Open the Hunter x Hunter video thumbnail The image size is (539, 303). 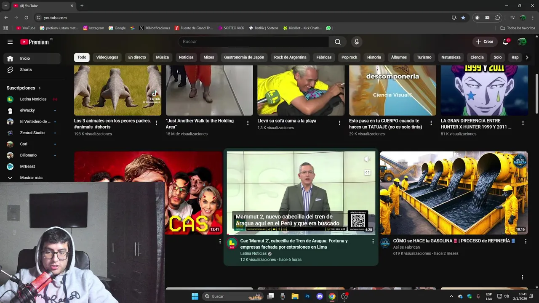click(484, 90)
